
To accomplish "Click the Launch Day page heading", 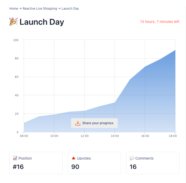I will point(42,22).
